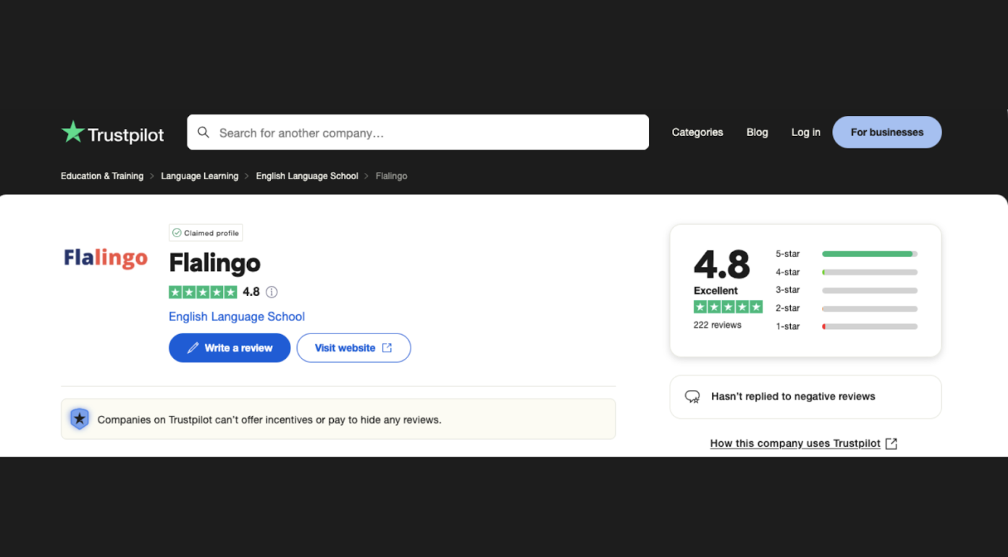Screen dimensions: 1008x557
Task: Click the green star rating under Flalingo title
Action: 203,292
